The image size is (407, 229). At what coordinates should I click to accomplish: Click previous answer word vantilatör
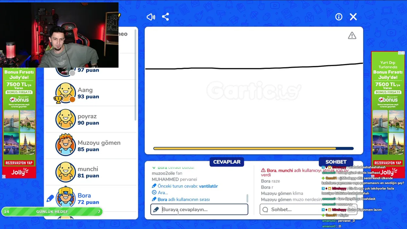pyautogui.click(x=208, y=186)
